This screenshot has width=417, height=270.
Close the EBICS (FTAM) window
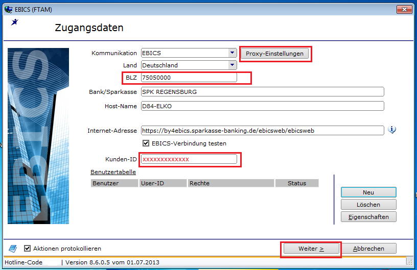click(x=404, y=10)
